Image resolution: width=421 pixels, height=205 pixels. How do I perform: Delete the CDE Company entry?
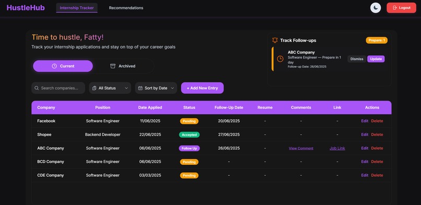coord(377,175)
